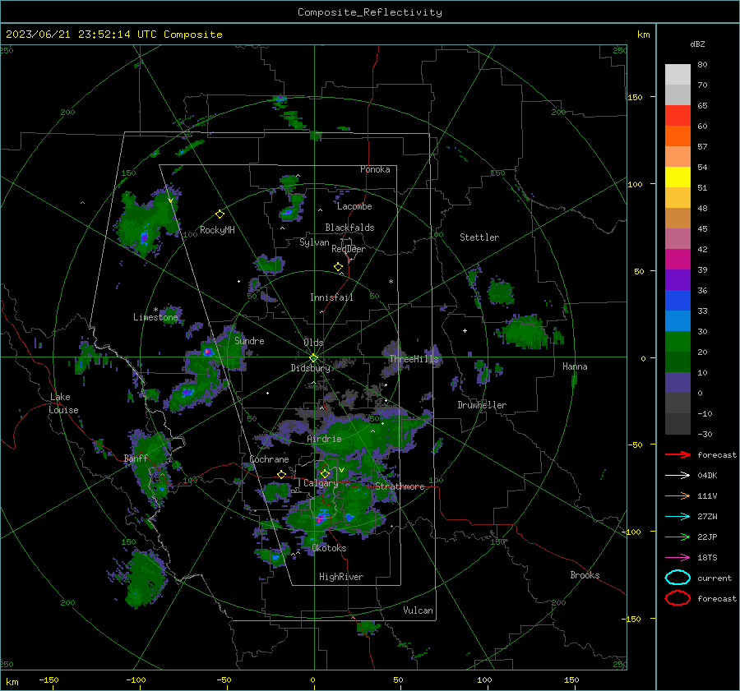
Task: Click the Banff label
Action: tap(136, 458)
